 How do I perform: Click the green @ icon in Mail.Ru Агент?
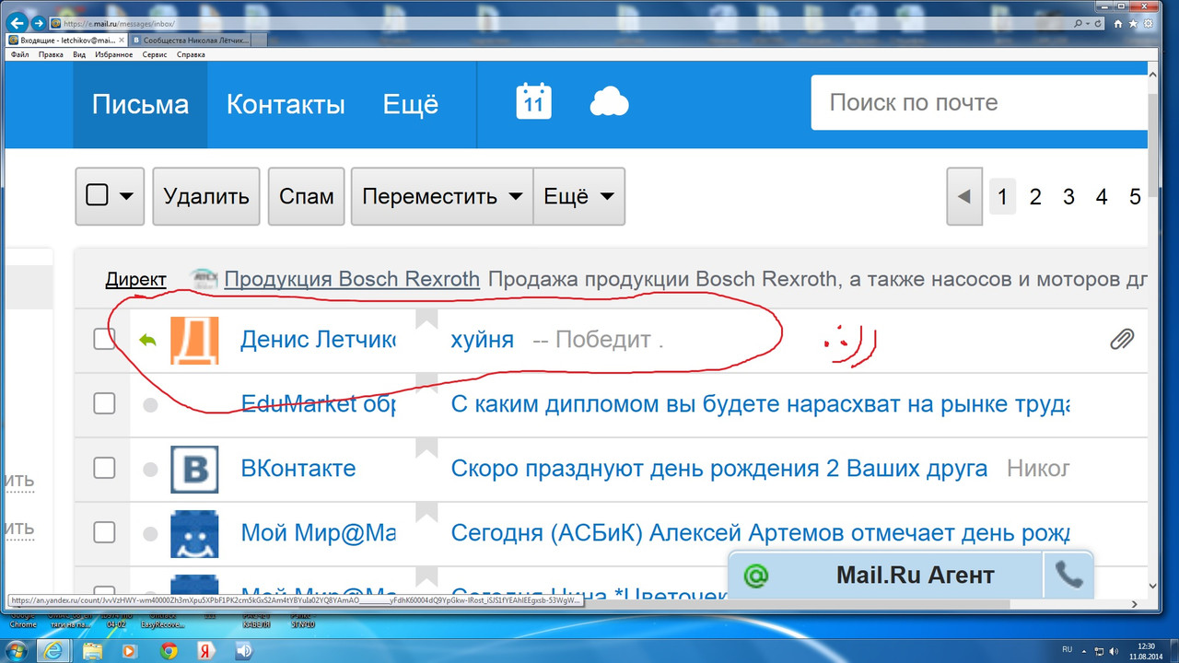tap(756, 576)
